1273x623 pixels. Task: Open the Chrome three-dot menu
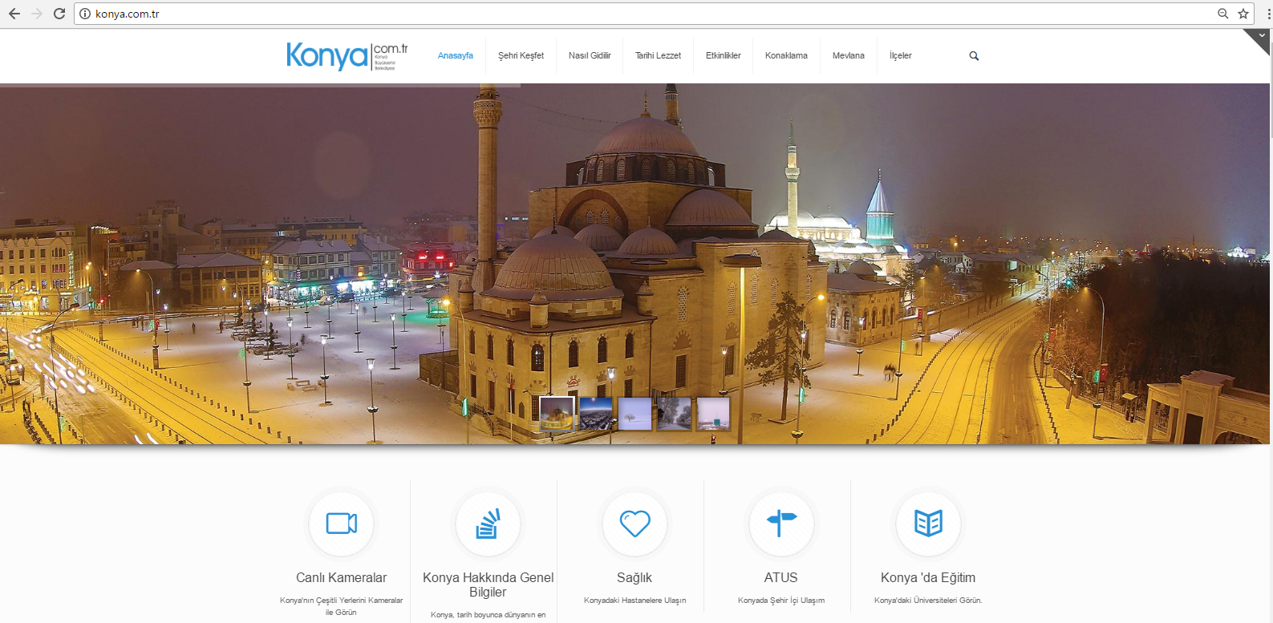coord(1269,14)
